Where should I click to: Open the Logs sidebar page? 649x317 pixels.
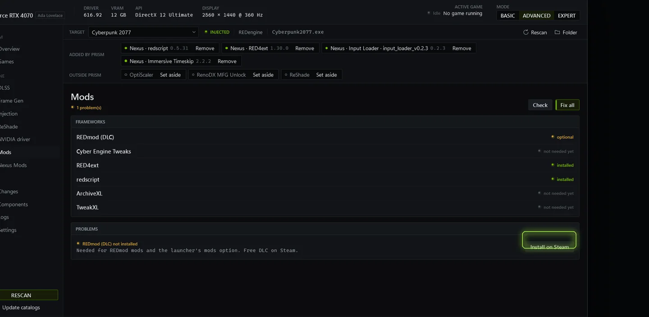pyautogui.click(x=5, y=217)
